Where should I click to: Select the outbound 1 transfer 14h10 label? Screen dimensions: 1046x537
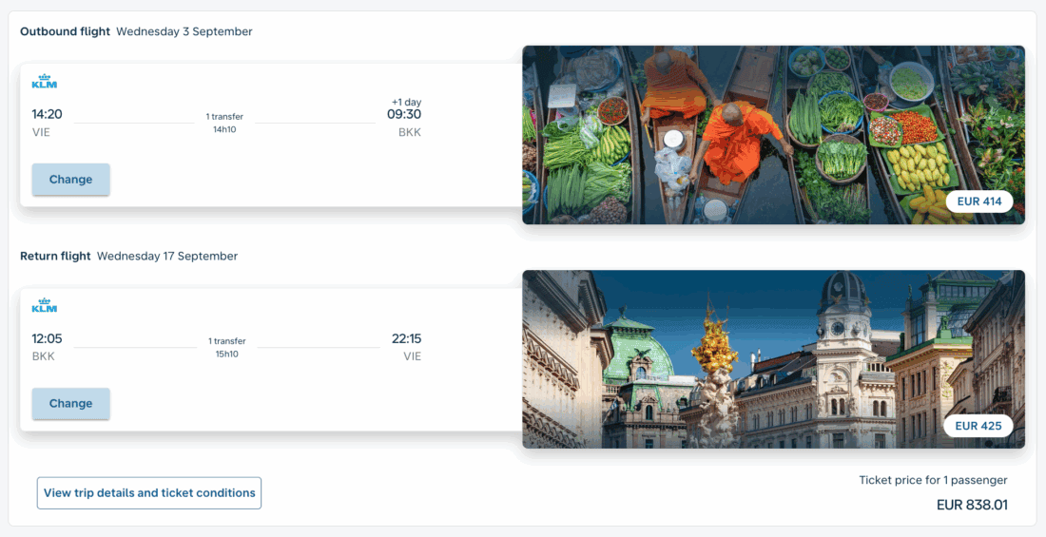(224, 123)
